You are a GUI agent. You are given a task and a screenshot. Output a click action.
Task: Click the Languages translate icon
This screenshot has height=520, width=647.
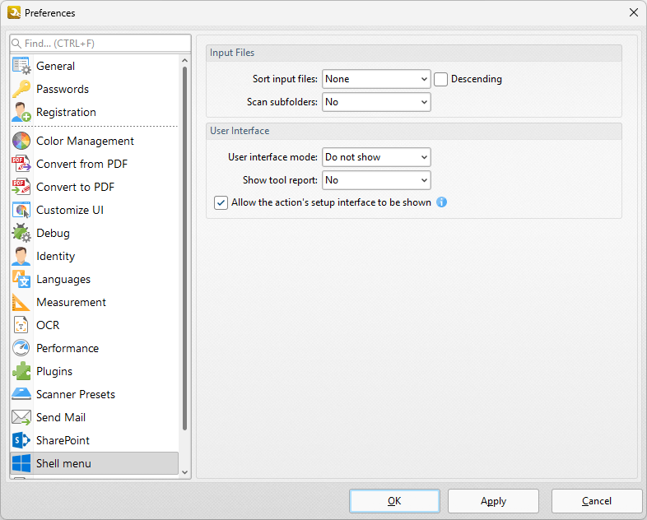(21, 280)
